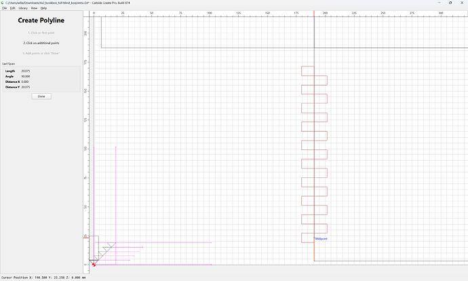Close the Carbide Create window
The image size is (468, 281).
coord(462,3)
